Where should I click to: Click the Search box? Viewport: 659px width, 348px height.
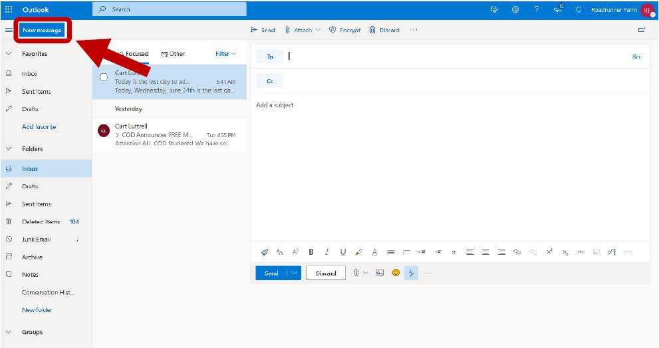click(x=170, y=9)
